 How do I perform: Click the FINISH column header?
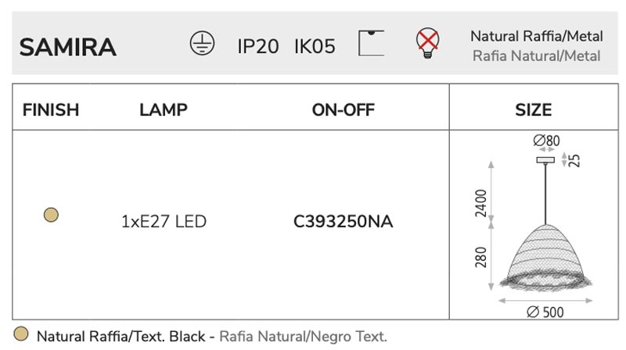[51, 110]
